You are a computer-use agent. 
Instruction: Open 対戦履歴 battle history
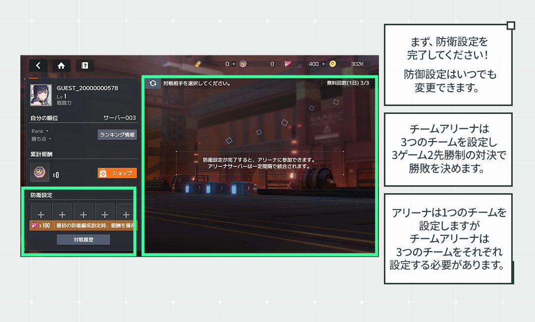click(83, 240)
